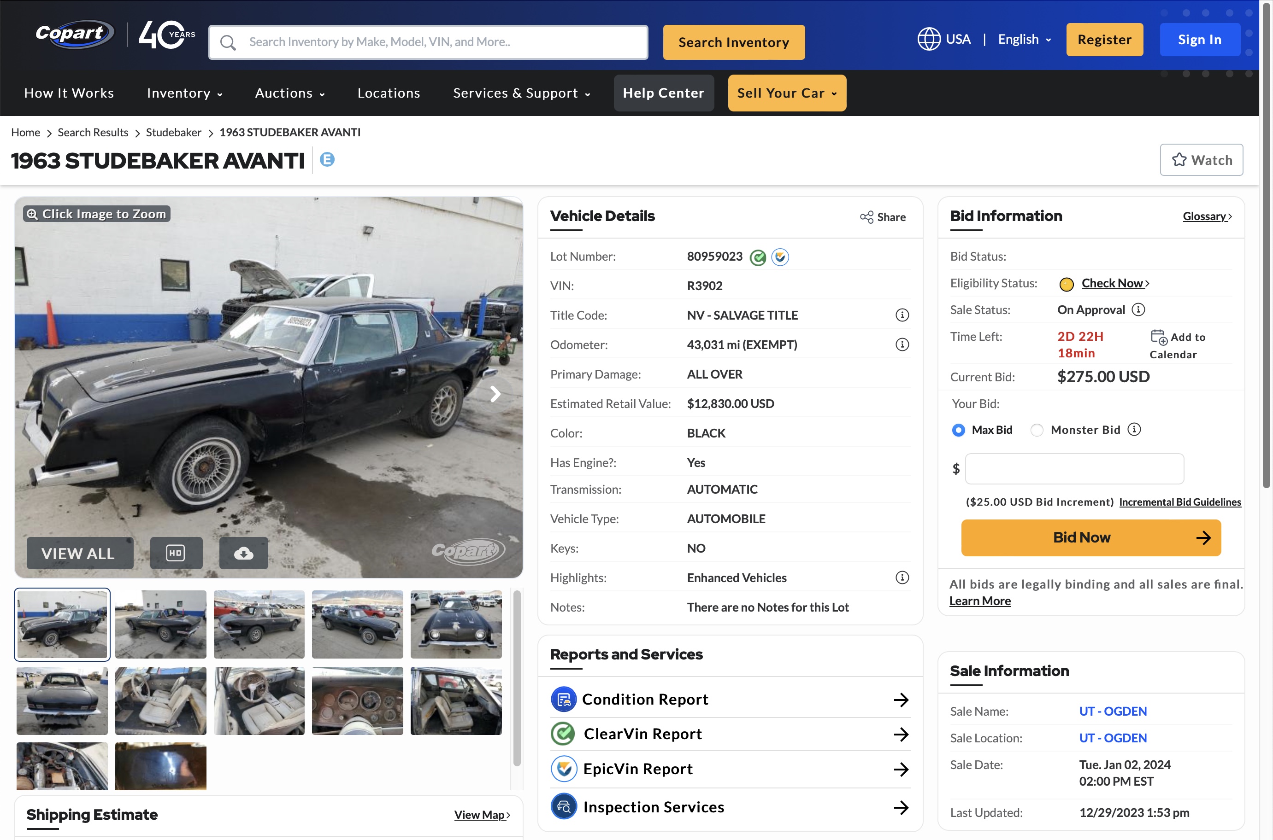Click the green ClearVin badge beside lot number
Viewport: 1273px width, 840px height.
[x=757, y=257]
